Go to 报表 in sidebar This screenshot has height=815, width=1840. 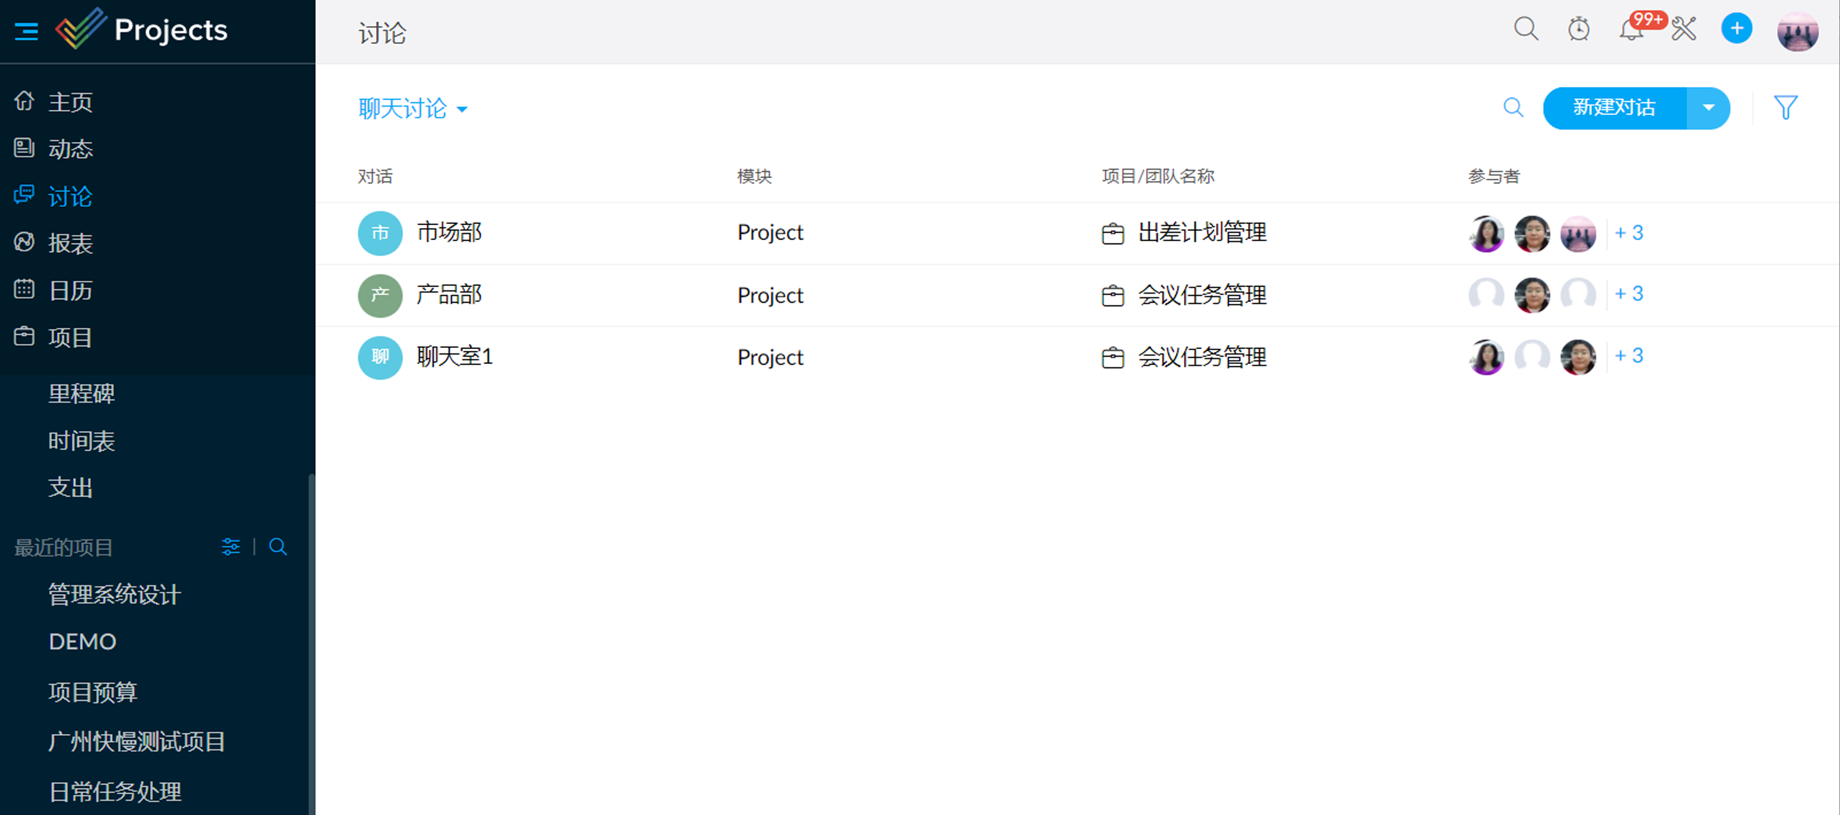point(70,244)
